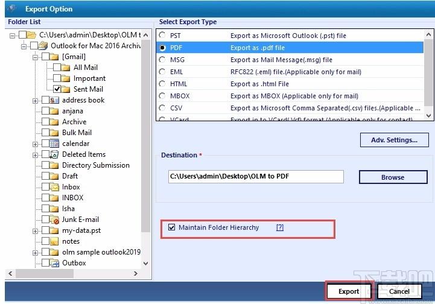435x304 pixels.
Task: Collapse the root C:\Users tree node
Action: click(x=12, y=36)
